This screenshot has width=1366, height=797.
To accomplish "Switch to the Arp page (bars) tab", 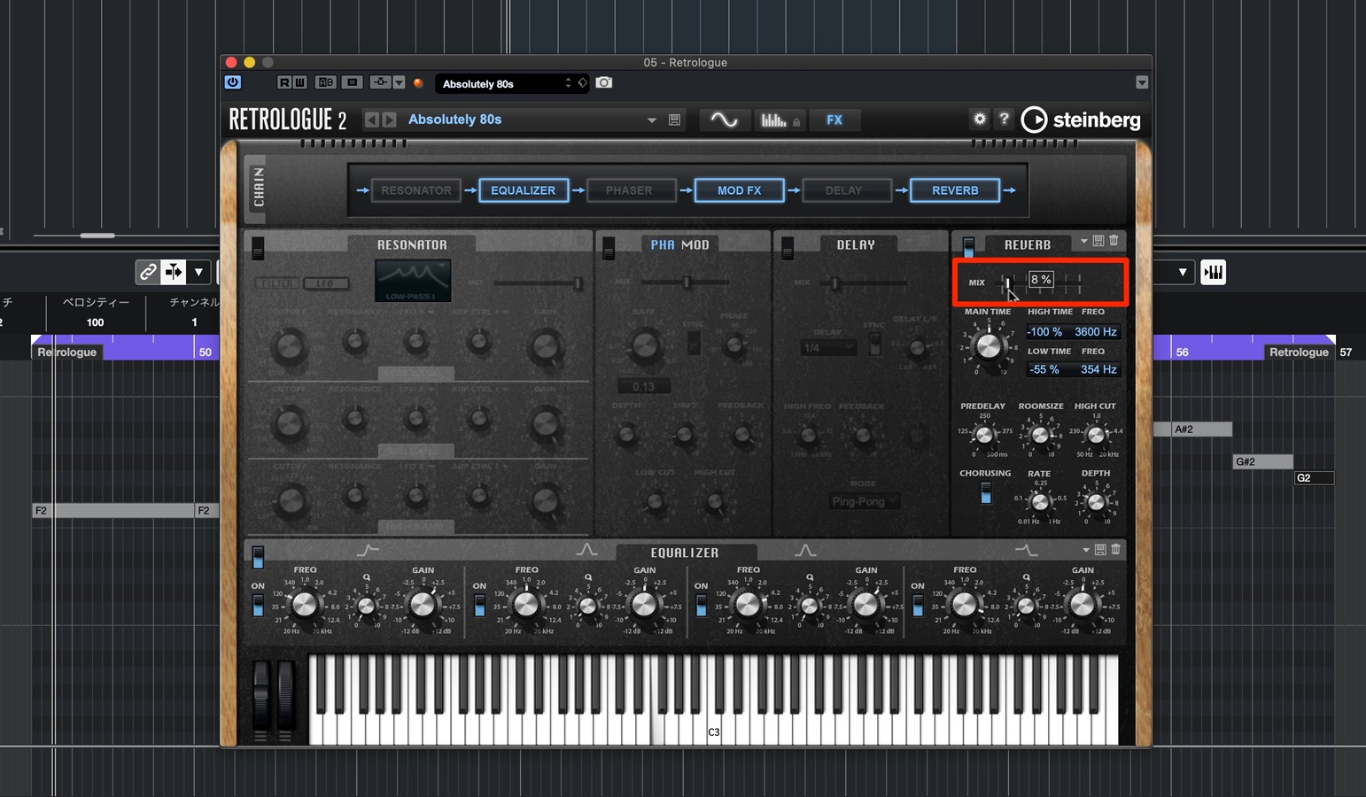I will pos(780,120).
